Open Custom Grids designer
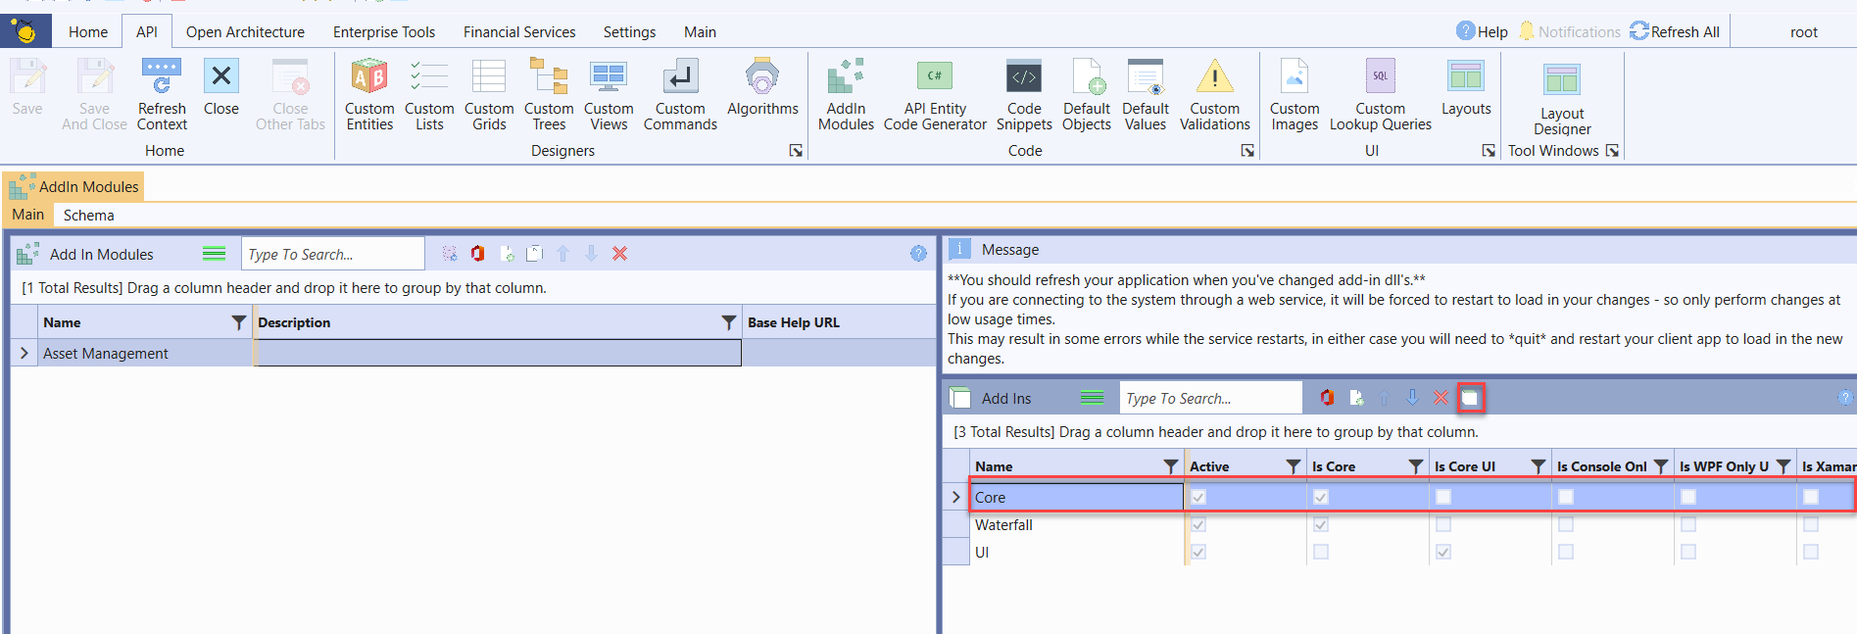 point(488,94)
